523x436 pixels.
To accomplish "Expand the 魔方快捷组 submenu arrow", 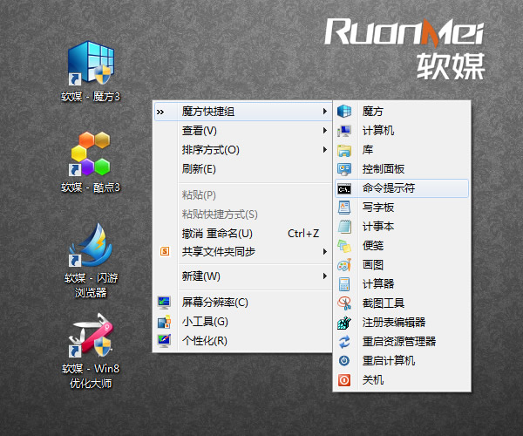I will (325, 111).
